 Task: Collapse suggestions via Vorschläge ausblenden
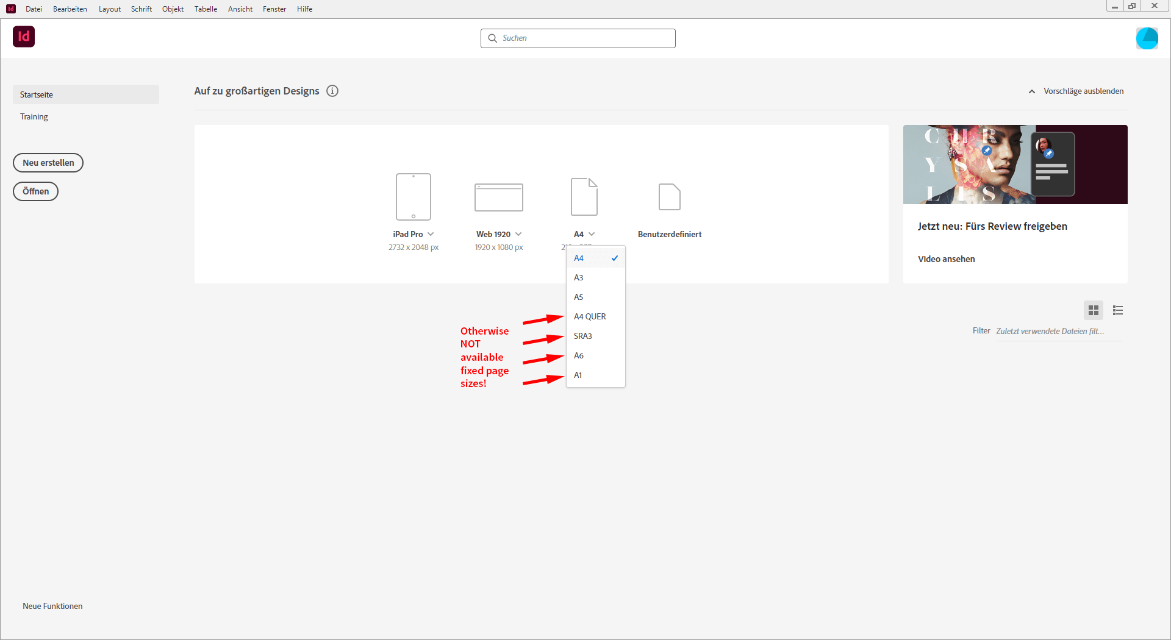(1083, 91)
